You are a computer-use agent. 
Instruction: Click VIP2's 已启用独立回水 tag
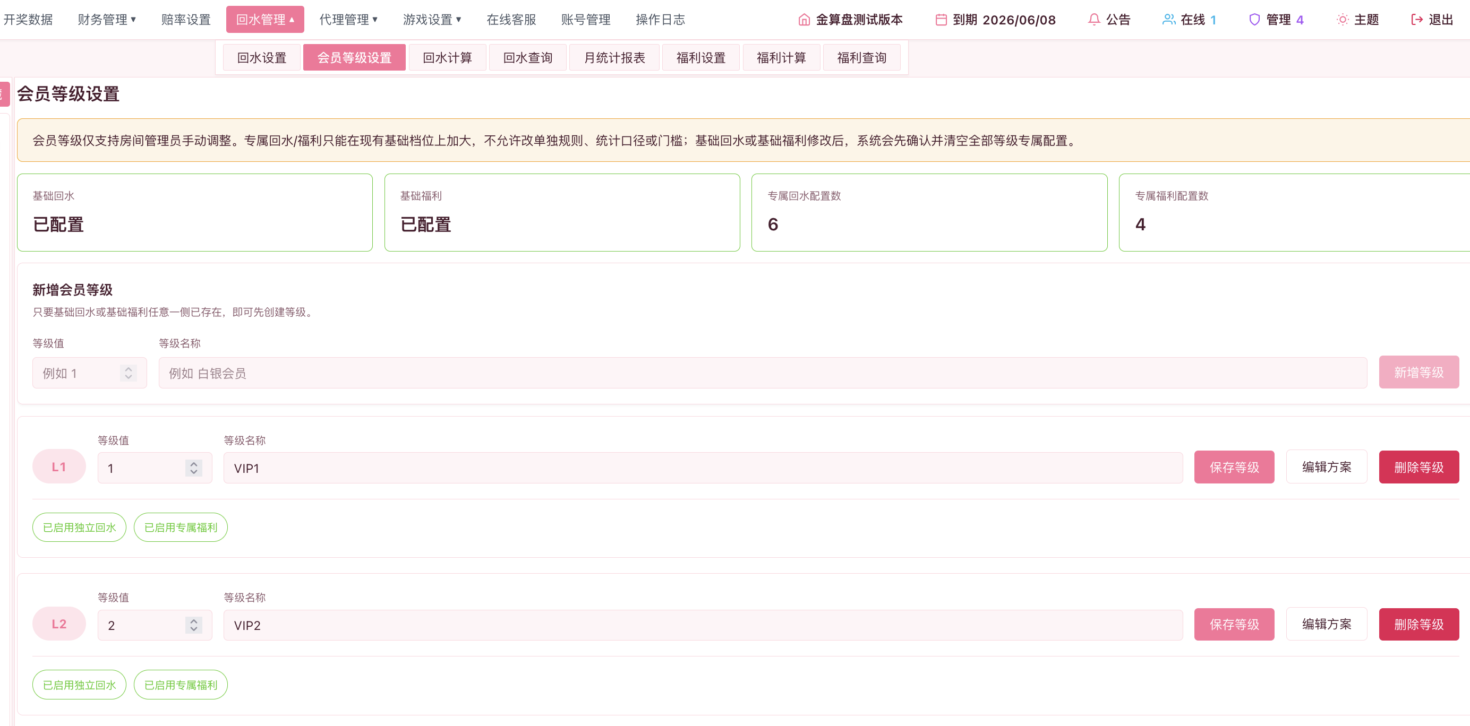coord(79,685)
